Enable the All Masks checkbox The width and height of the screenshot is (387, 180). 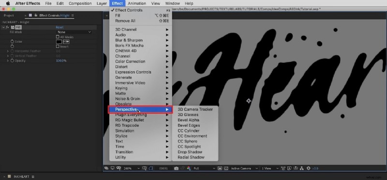(58, 37)
